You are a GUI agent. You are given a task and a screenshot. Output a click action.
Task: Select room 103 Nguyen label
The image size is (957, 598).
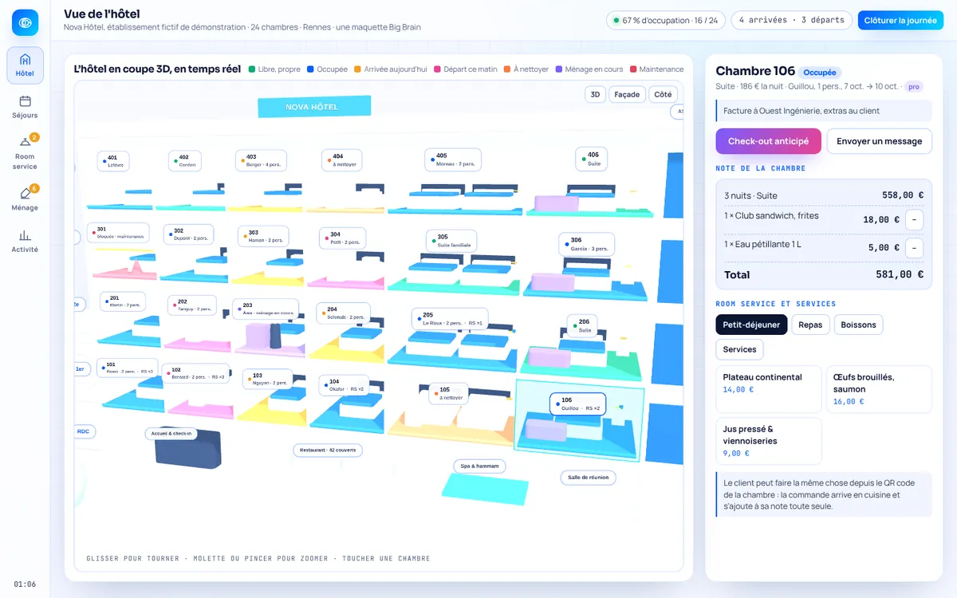pos(267,380)
